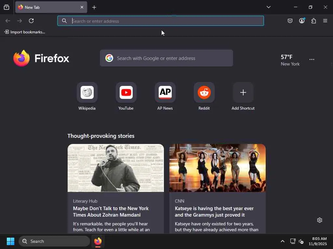Click Import bookmarks... in bookmarks toolbar
Image resolution: width=333 pixels, height=249 pixels.
point(25,32)
